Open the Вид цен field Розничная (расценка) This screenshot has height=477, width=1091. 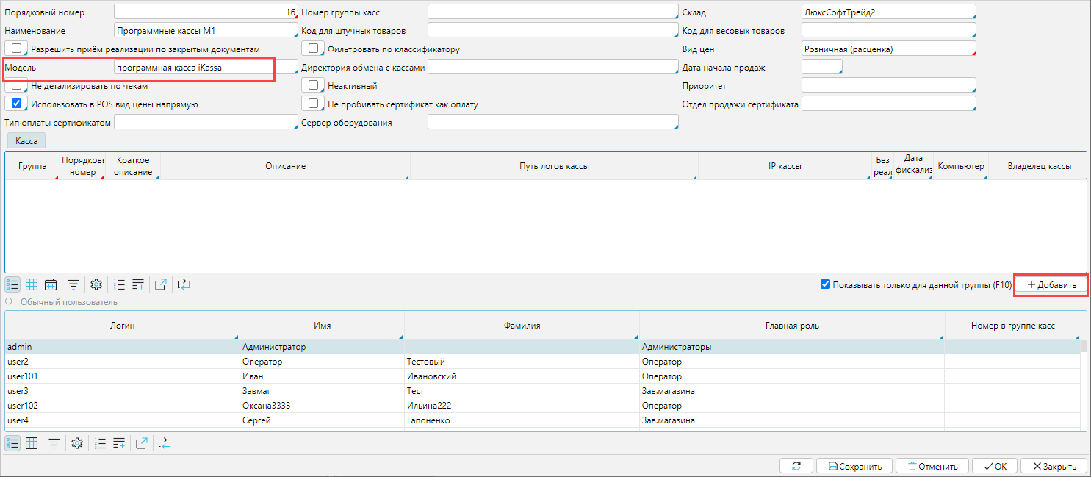(x=887, y=49)
